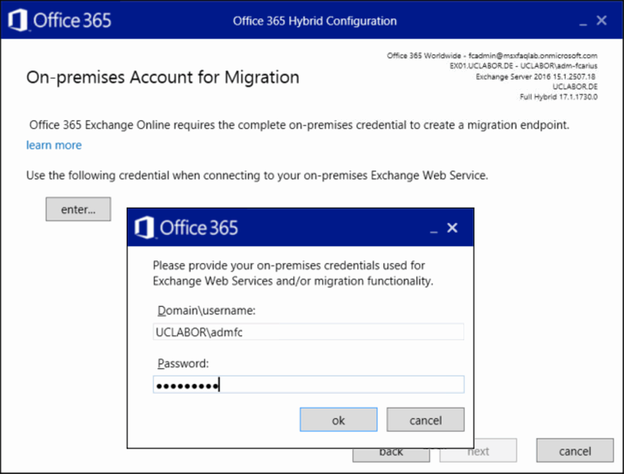Click 'Exchange Server 2016 15.1.2507.18' text

(535, 76)
